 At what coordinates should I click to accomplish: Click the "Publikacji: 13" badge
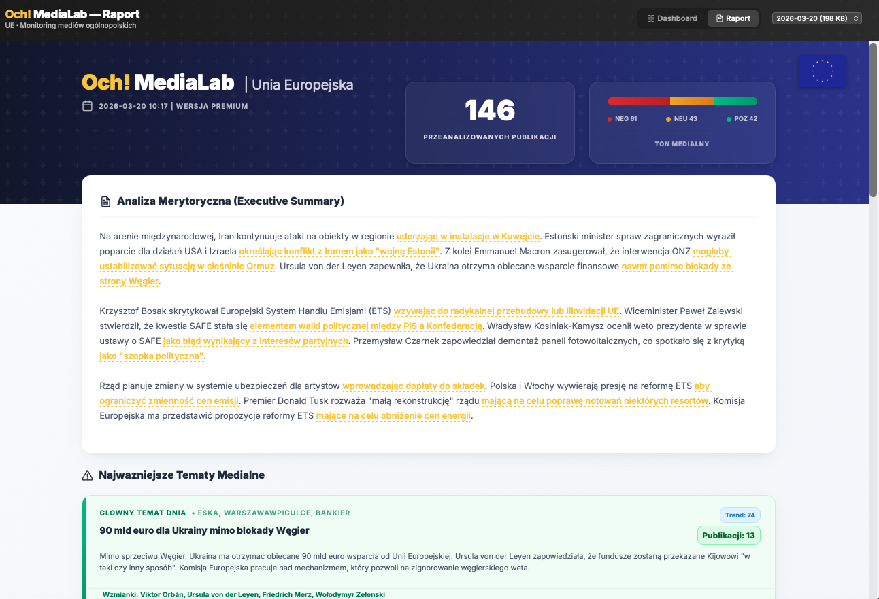pos(729,535)
